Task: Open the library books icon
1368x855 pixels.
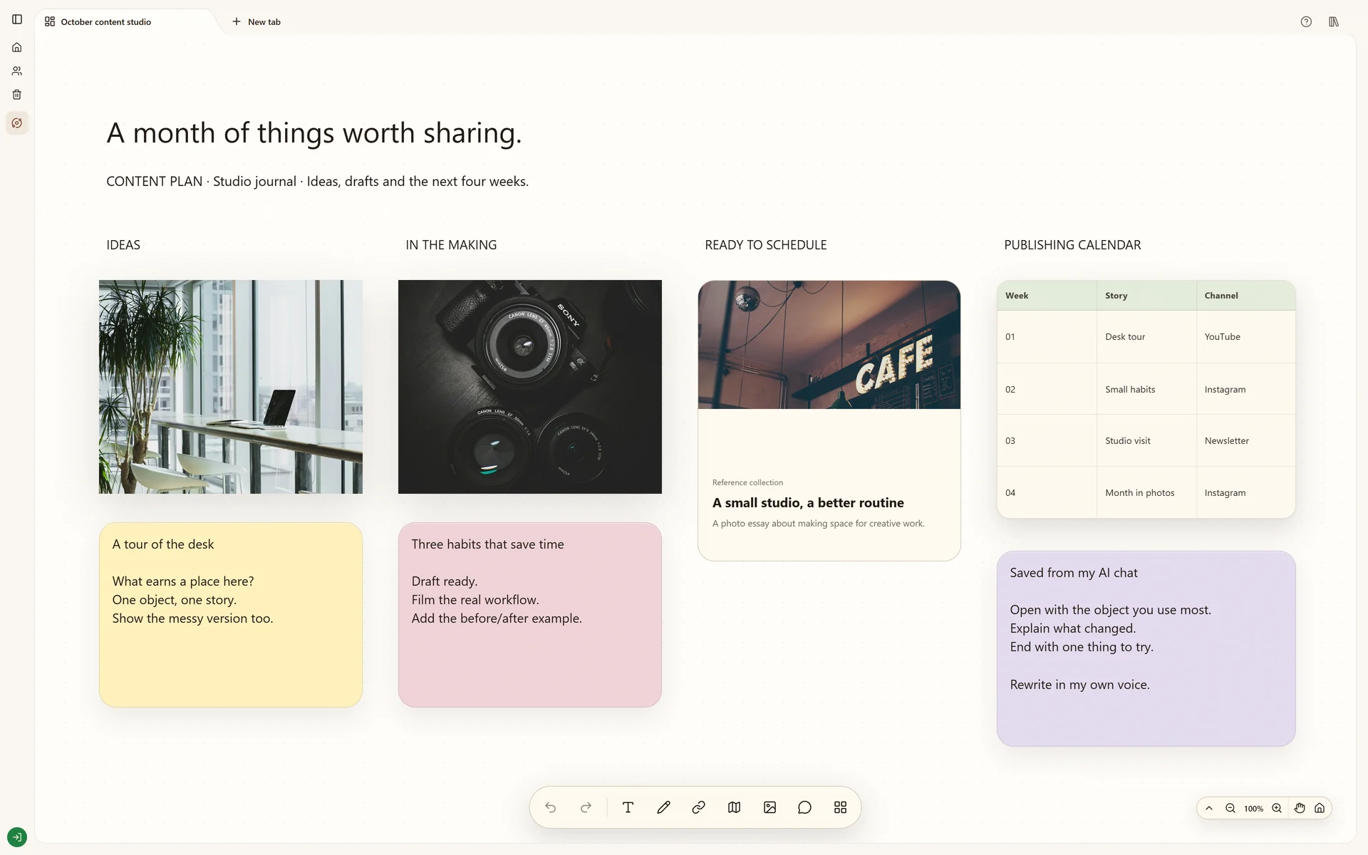Action: (x=1334, y=22)
